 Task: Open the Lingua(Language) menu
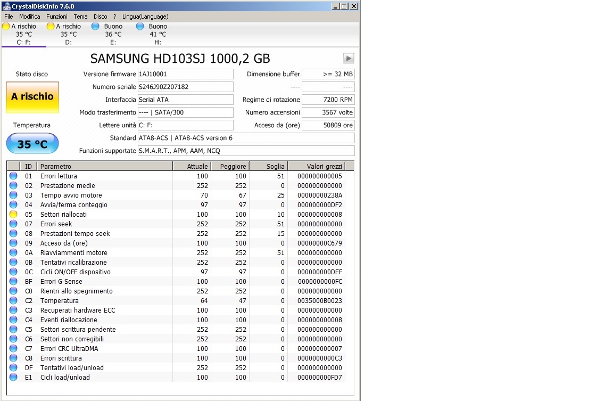pyautogui.click(x=145, y=17)
